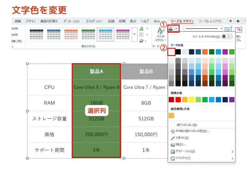Viewport: 251px width, 171px height.
Task: Click the record button at ribbon right
Action: coord(231,21)
